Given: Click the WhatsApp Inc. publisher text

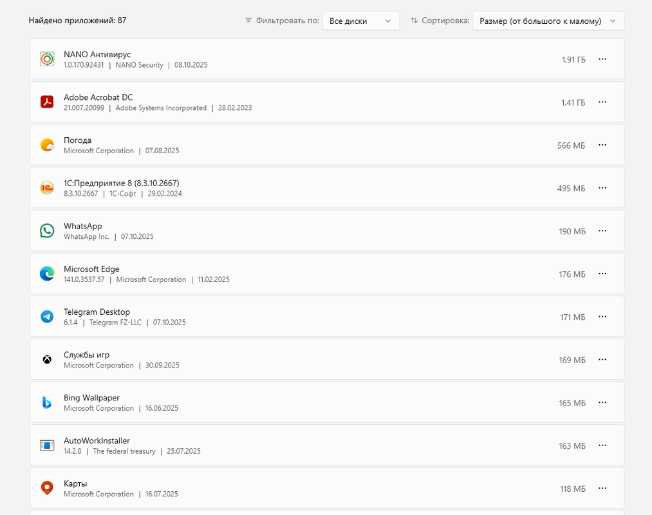Looking at the screenshot, I should [x=86, y=236].
